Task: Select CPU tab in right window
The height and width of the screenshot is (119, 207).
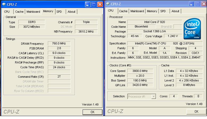Action: [111, 11]
